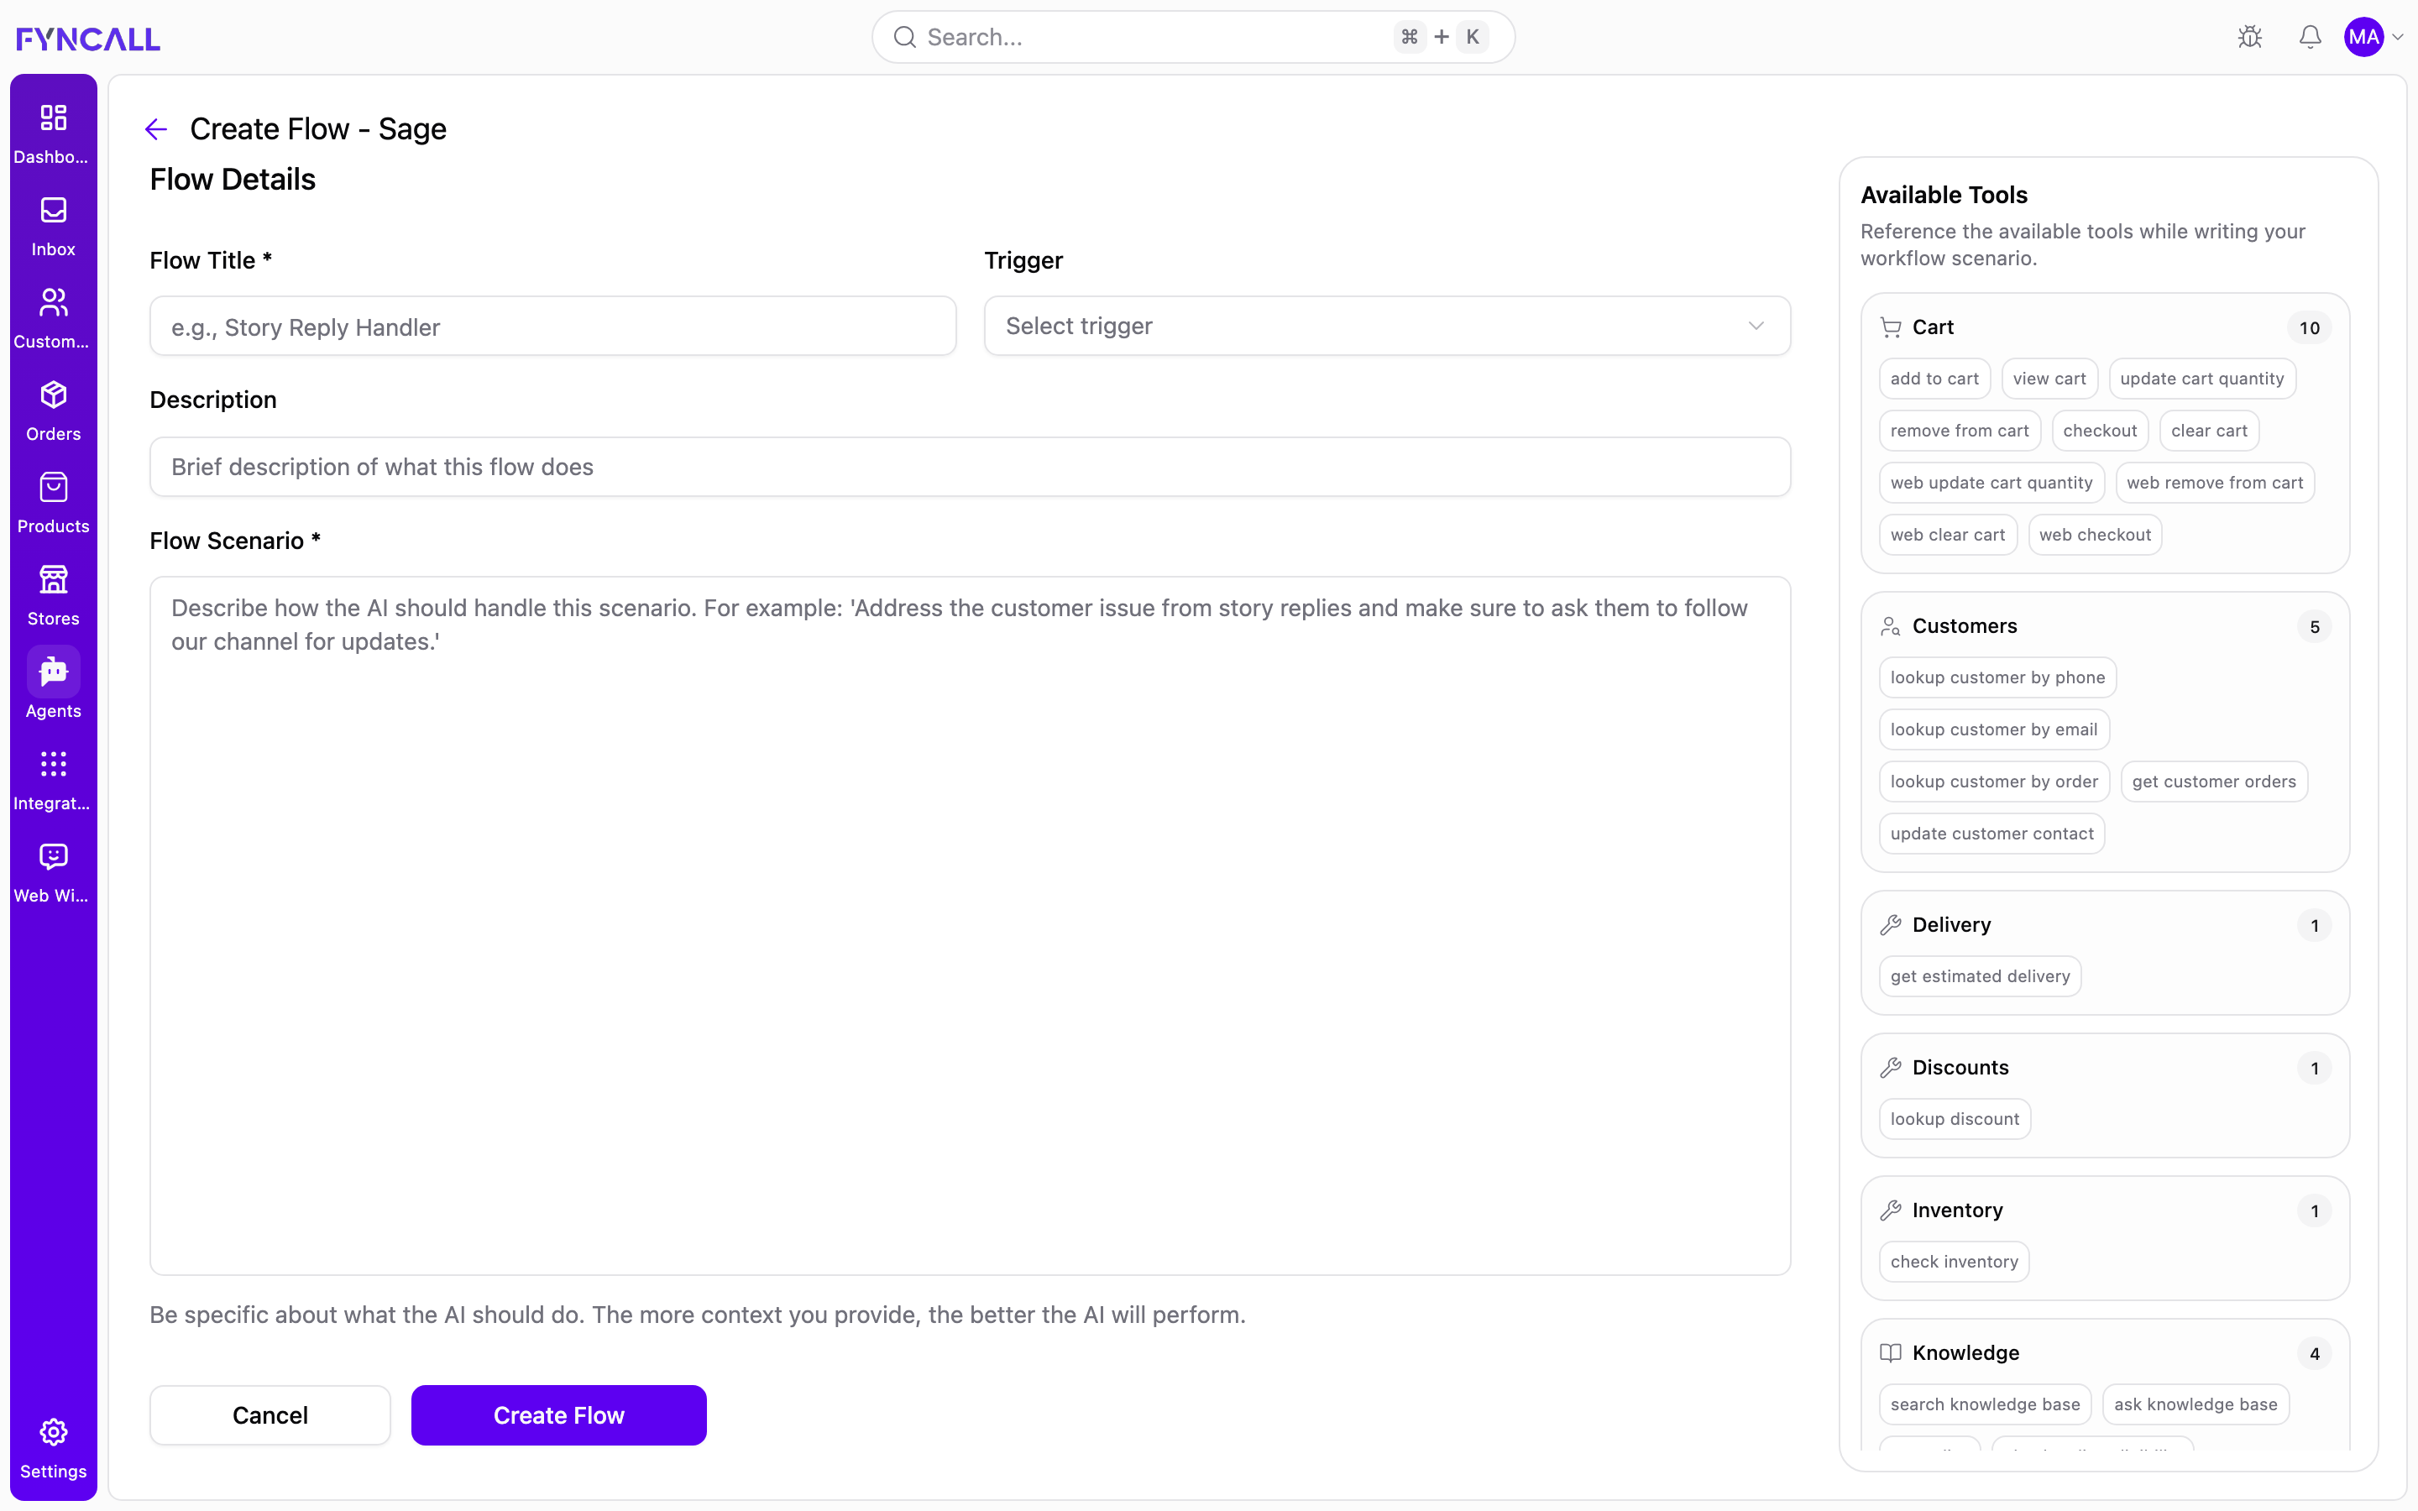2418x1511 pixels.
Task: Open the Orders sidebar icon
Action: coord(53,395)
